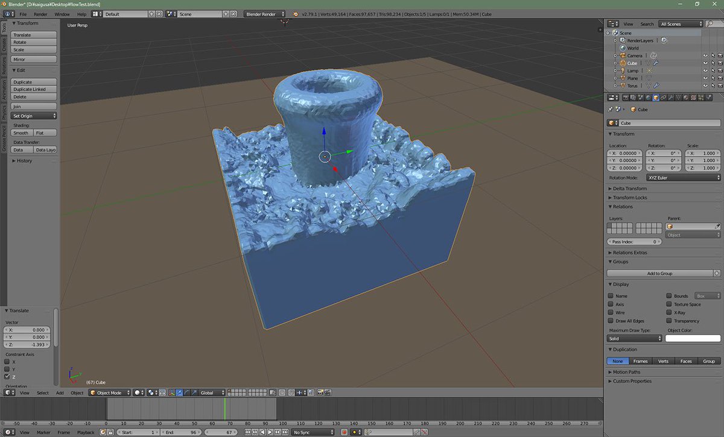Screen dimensions: 724x437
Task: Click the Cube modifier wrench icon in outliner
Action: coord(655,63)
